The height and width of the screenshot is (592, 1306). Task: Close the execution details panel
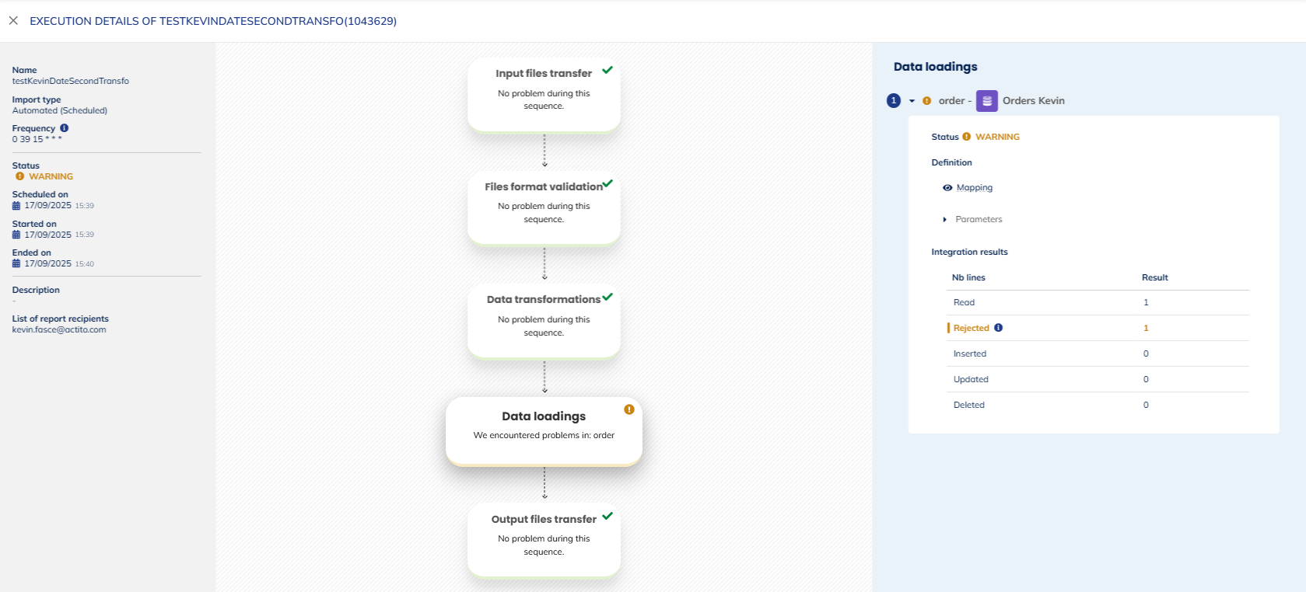tap(13, 21)
